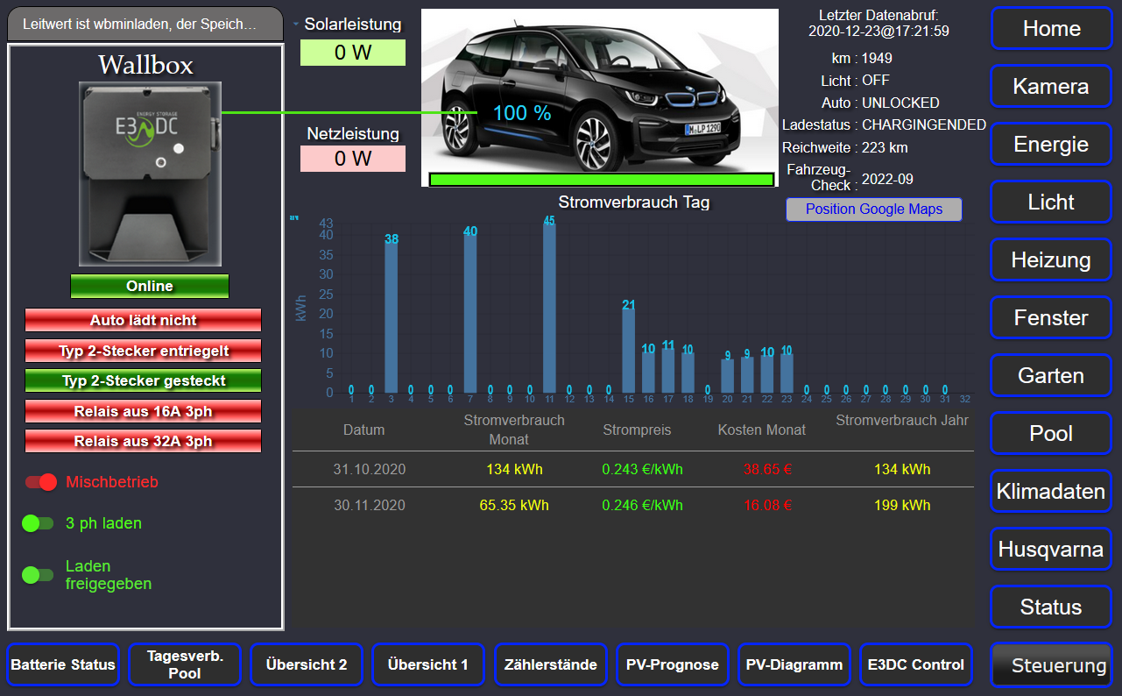Click the chart bar labeled 45
The width and height of the screenshot is (1122, 696).
tap(549, 308)
